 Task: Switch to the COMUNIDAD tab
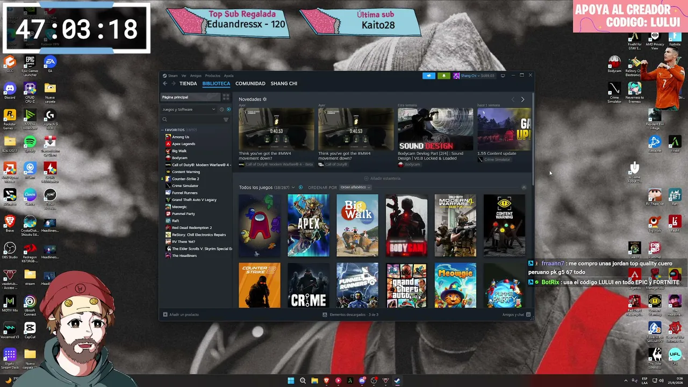click(250, 83)
